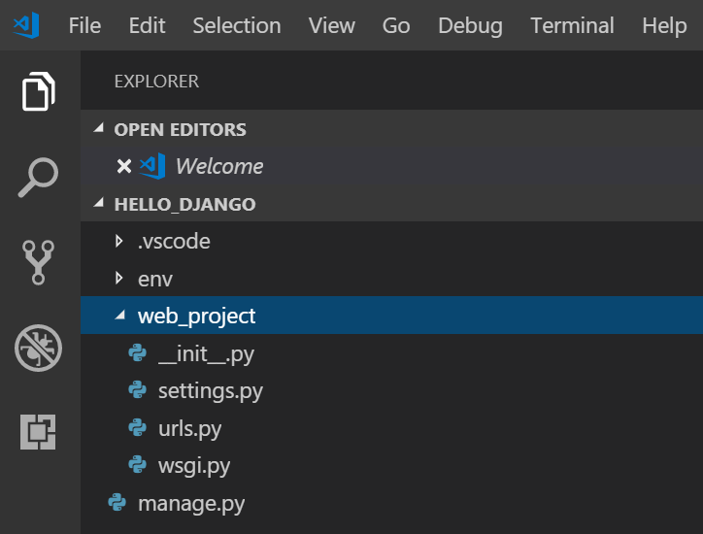Collapse the HELLO_DJANGO section arrow
Viewport: 703px width, 534px height.
[99, 203]
